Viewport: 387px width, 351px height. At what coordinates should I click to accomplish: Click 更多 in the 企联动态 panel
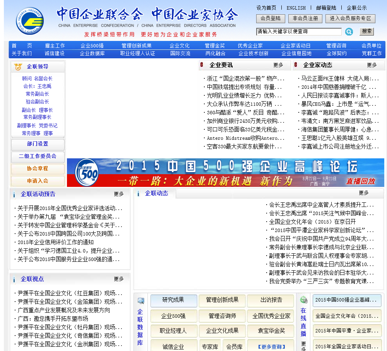(x=363, y=193)
